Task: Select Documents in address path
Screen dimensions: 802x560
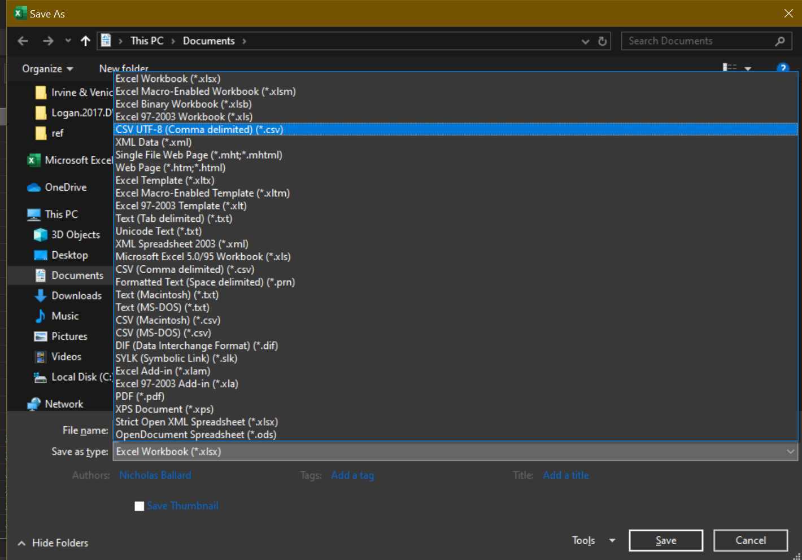Action: point(209,41)
